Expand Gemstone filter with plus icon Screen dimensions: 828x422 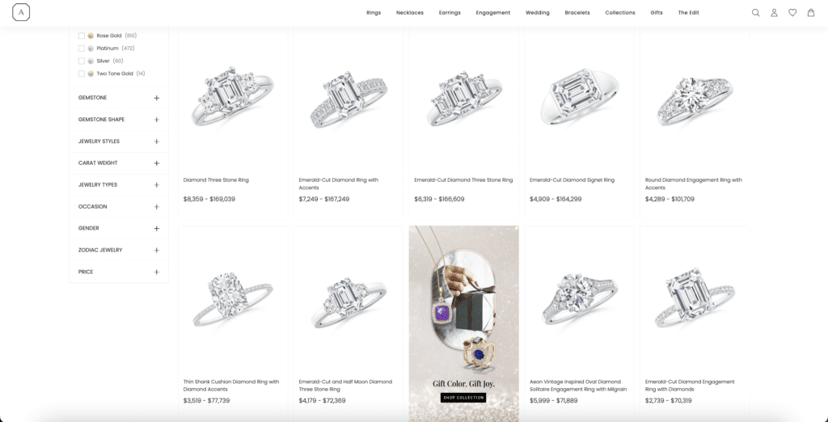(156, 99)
